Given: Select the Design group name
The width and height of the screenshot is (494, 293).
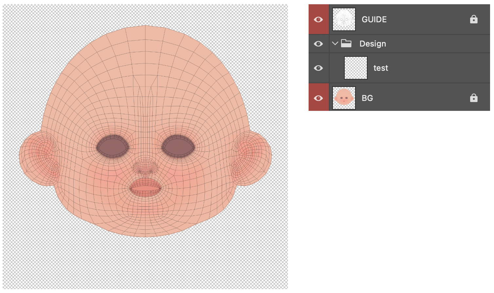Looking at the screenshot, I should pos(373,44).
